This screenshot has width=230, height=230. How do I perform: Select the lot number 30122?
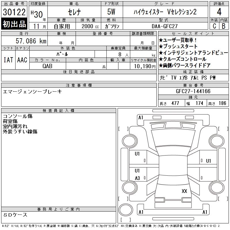click(x=14, y=12)
